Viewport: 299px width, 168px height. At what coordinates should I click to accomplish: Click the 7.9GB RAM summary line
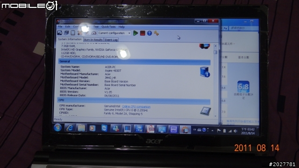[68, 46]
